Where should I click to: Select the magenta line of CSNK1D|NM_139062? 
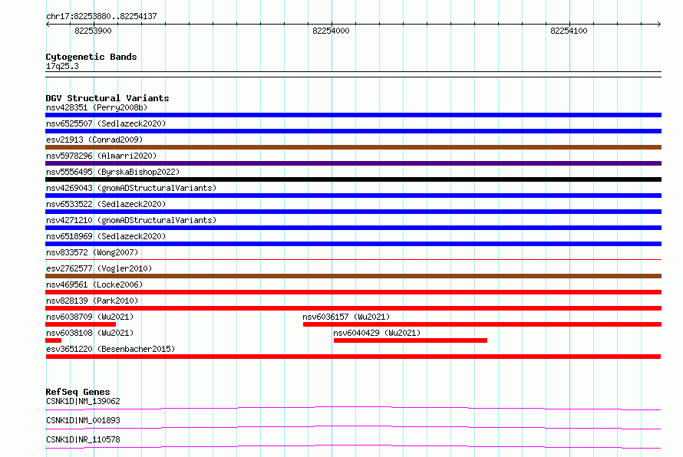(x=353, y=408)
